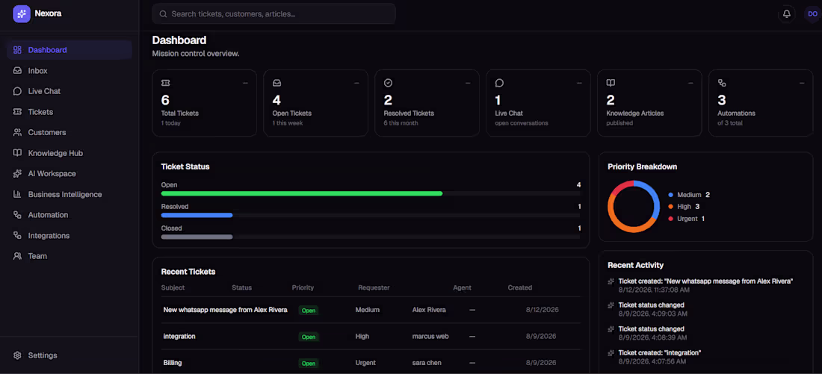Open the Knowledge Articles stat card

click(649, 103)
